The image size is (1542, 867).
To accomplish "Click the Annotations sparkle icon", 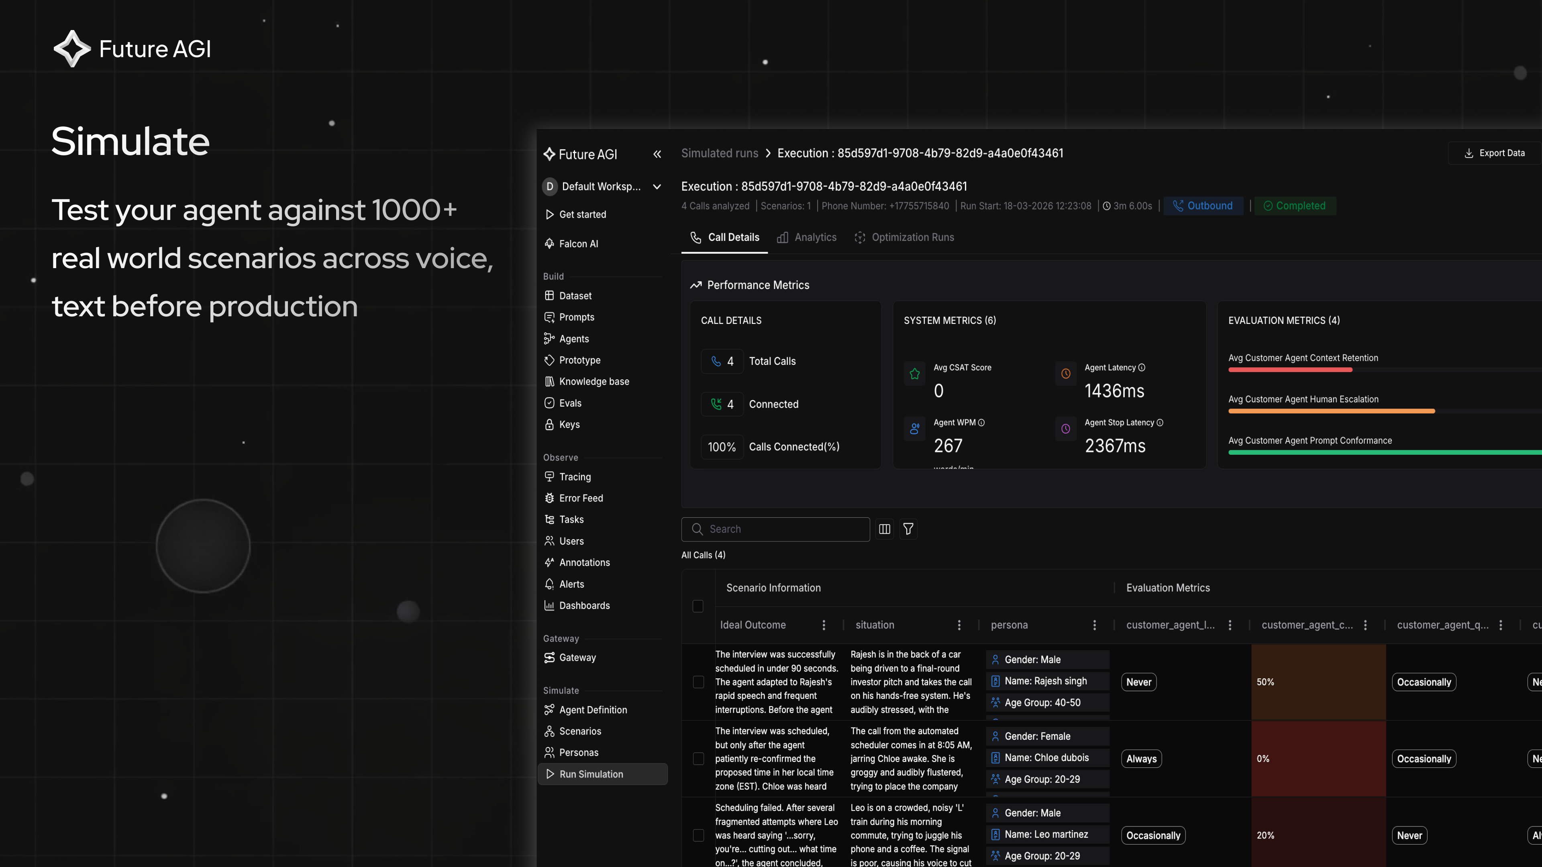I will [549, 562].
